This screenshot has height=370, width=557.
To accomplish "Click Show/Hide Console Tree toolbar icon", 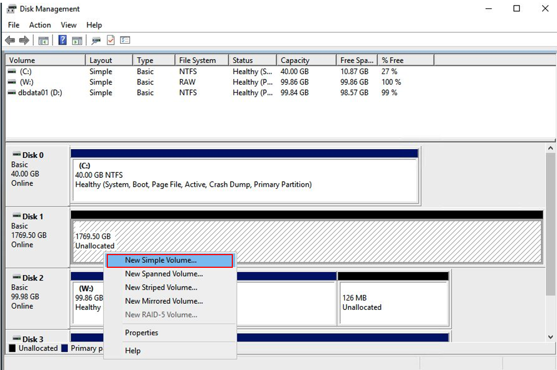I will [x=43, y=40].
